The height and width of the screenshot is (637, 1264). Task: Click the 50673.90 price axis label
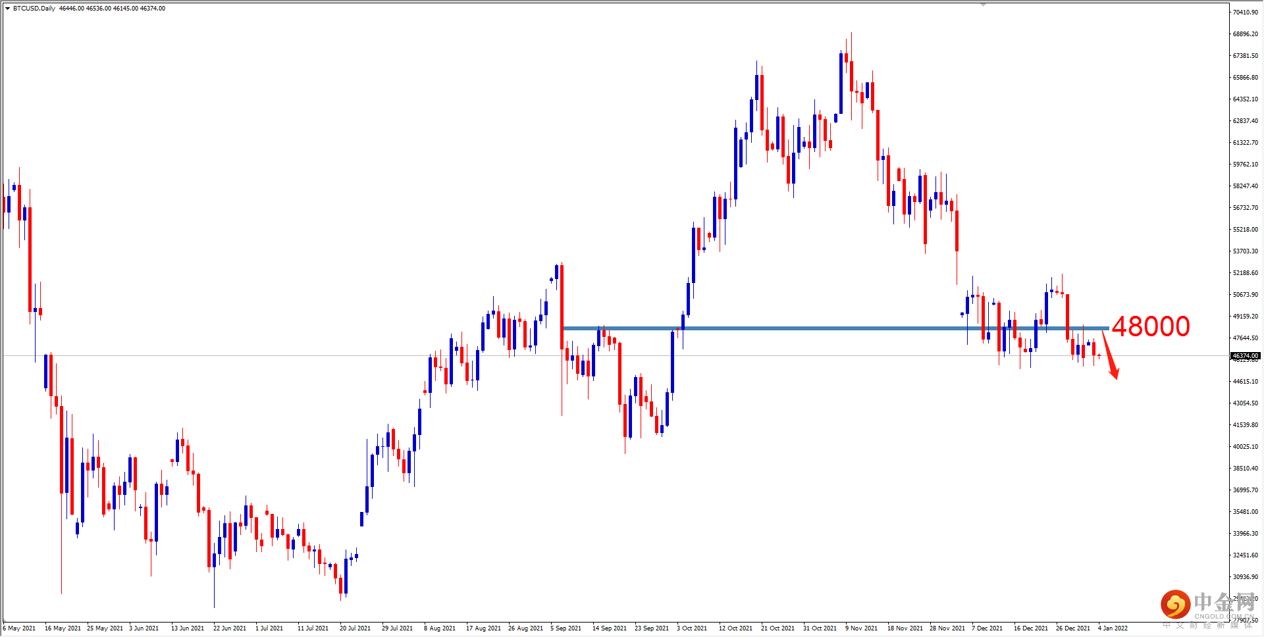(1246, 295)
